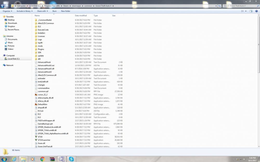The image size is (260, 162).
Task: Navigate to the Steam breadcrumb
Action: [x=66, y=6]
